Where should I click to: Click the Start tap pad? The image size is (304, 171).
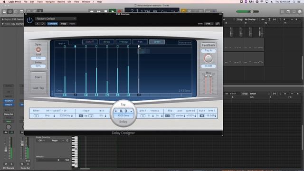click(38, 77)
